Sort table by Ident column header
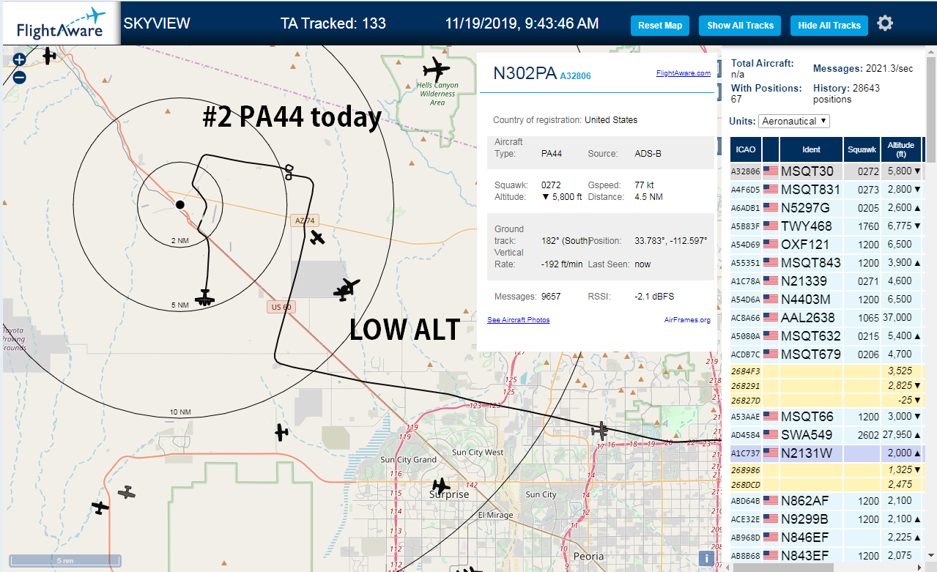 pos(811,149)
